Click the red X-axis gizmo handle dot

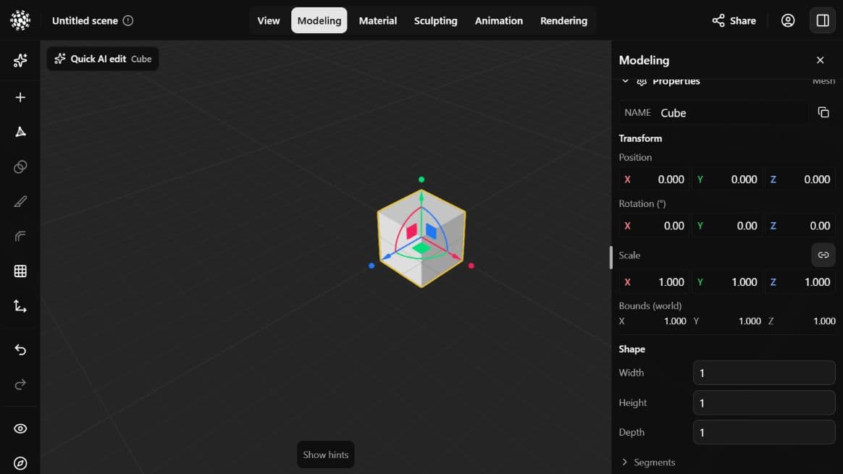(471, 266)
